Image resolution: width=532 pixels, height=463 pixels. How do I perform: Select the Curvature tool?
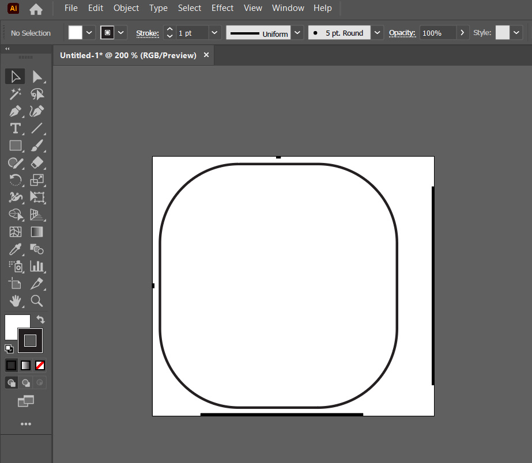tap(37, 111)
